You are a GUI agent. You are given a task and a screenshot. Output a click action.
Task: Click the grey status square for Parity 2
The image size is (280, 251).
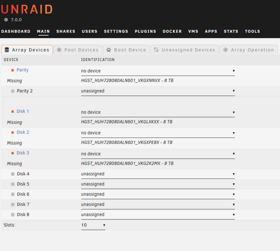[x=13, y=91]
